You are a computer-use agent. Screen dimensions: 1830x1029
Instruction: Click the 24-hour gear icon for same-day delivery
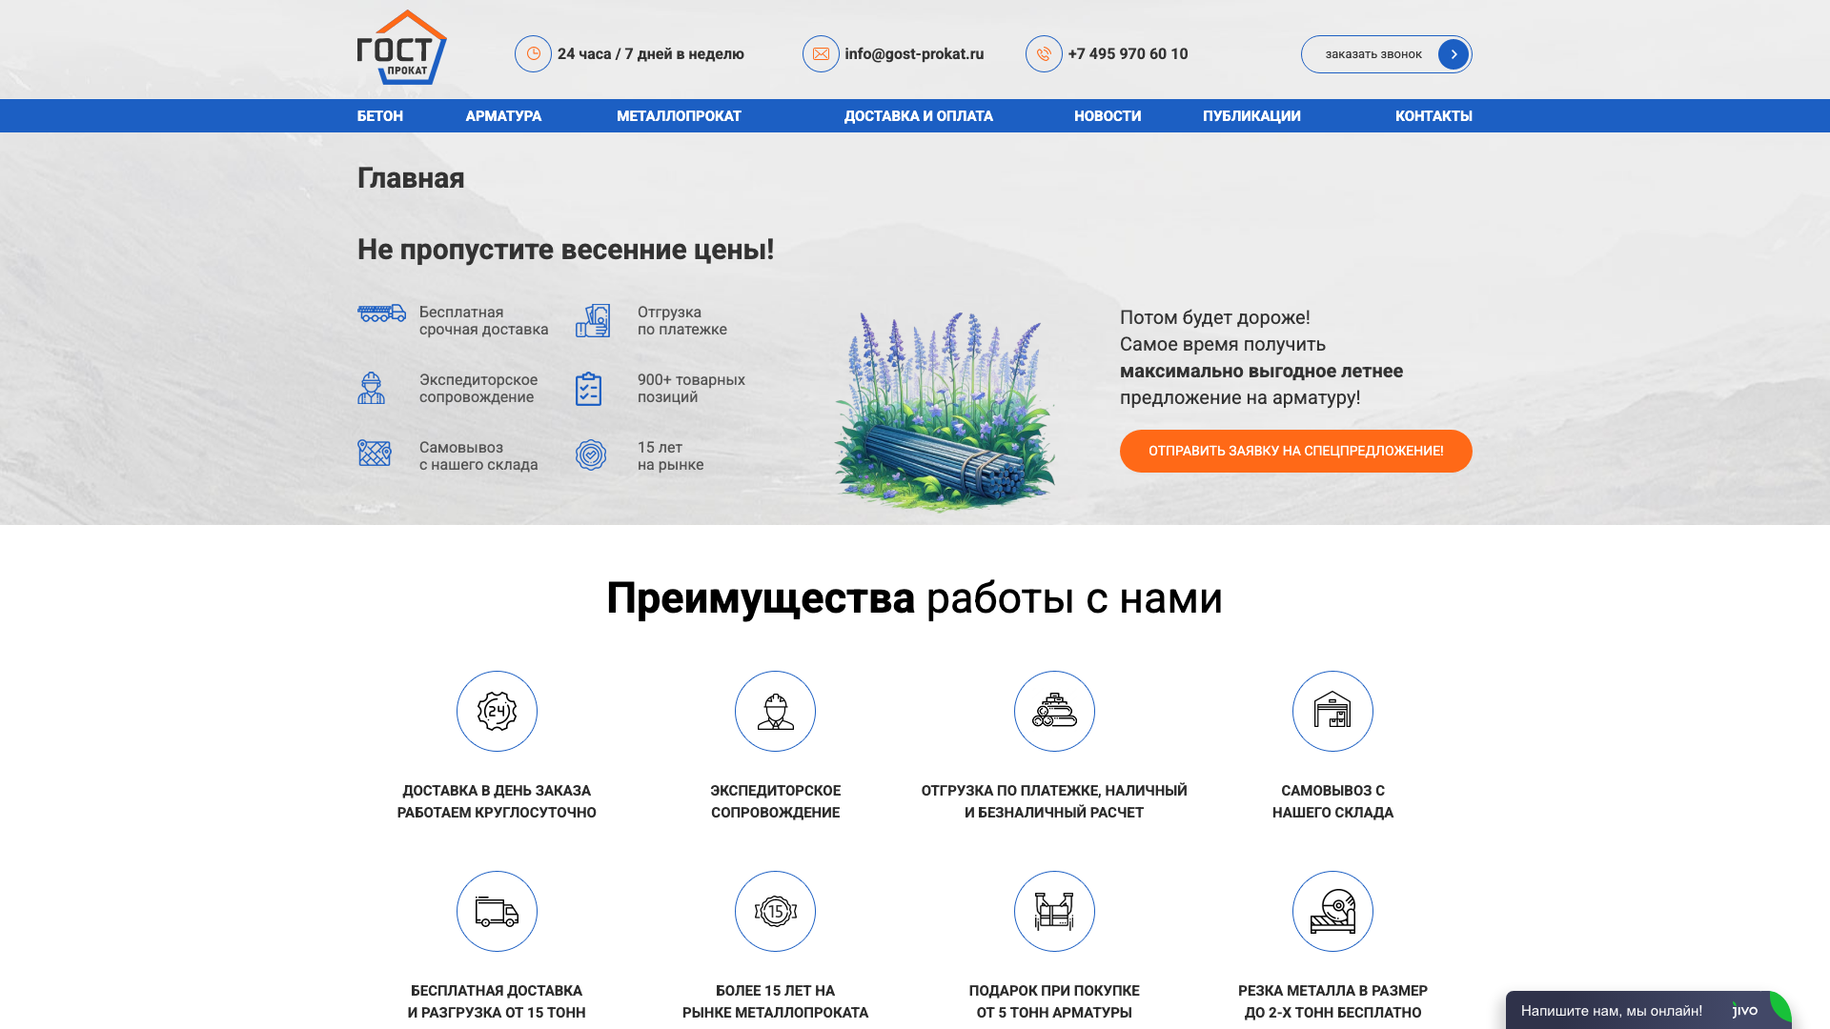click(497, 711)
